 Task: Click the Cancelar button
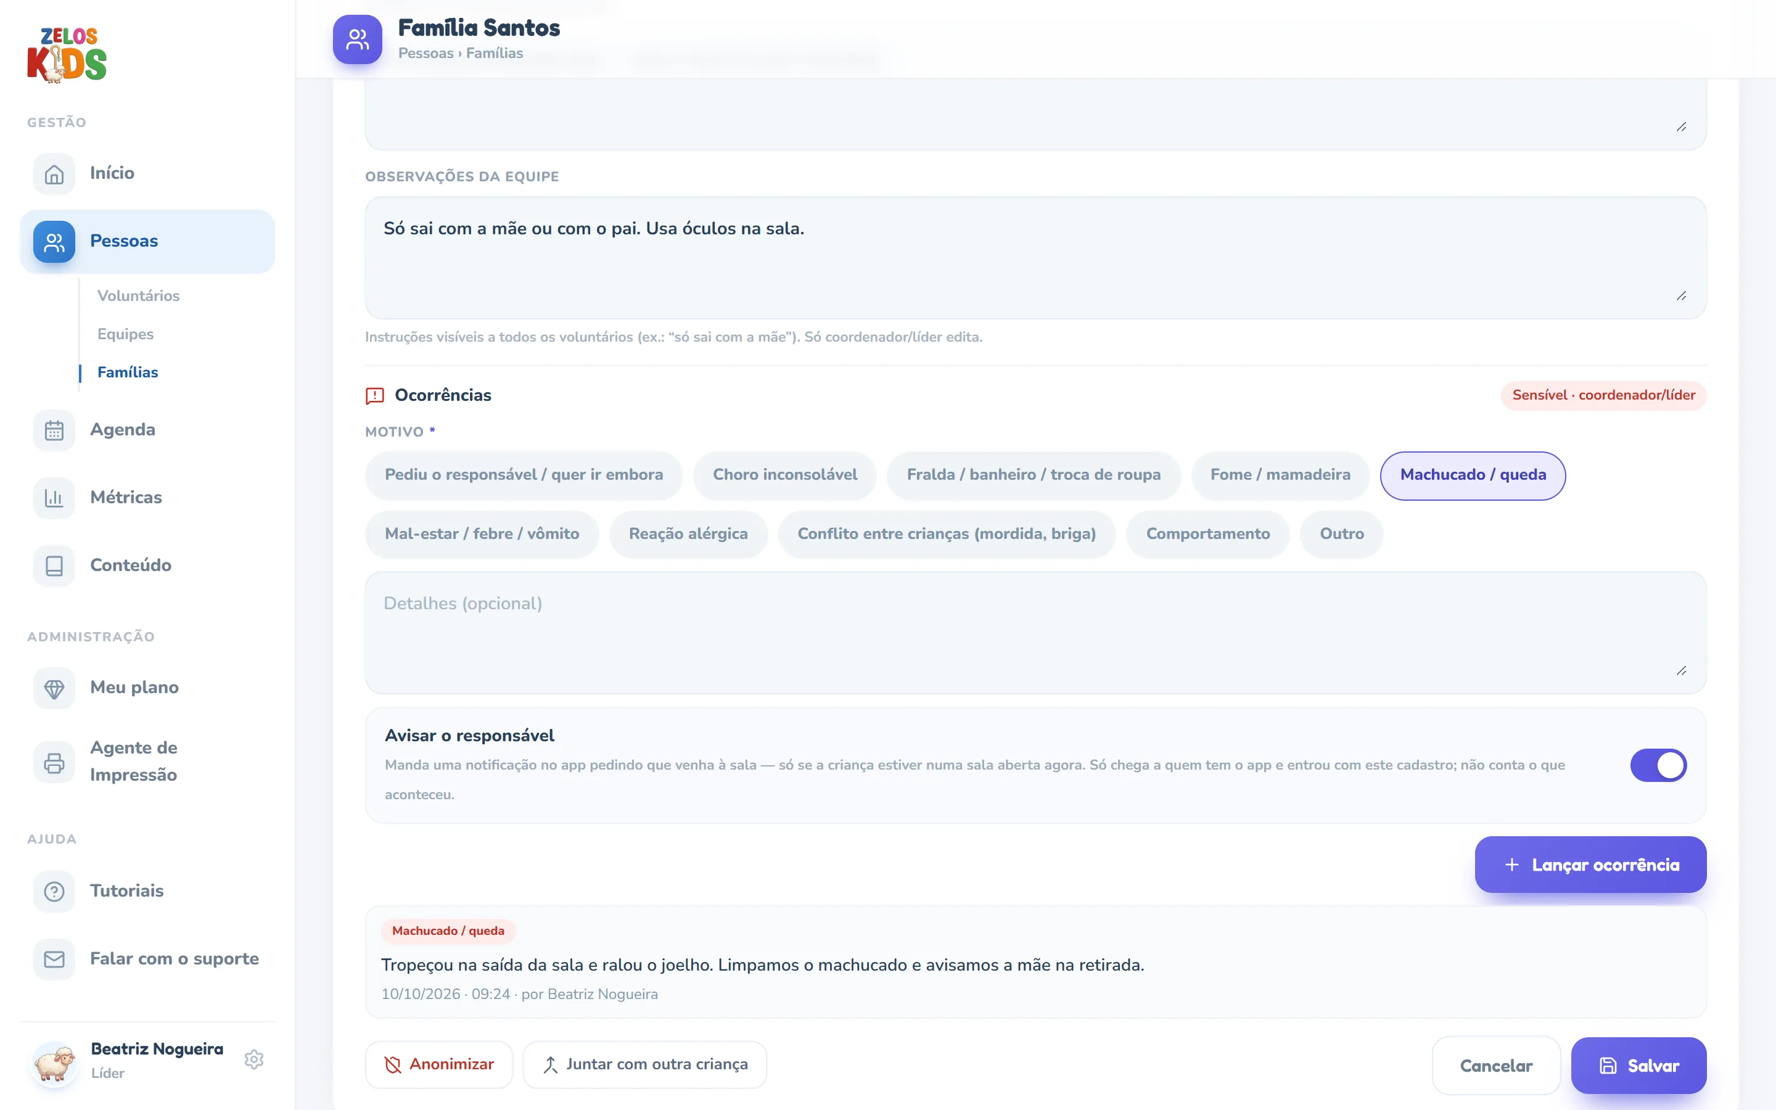click(1495, 1065)
